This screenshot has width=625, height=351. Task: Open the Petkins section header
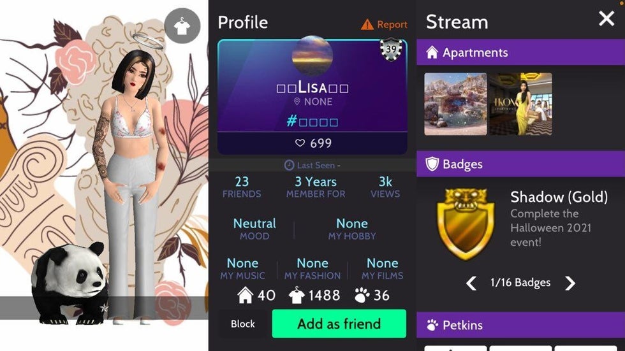click(520, 325)
